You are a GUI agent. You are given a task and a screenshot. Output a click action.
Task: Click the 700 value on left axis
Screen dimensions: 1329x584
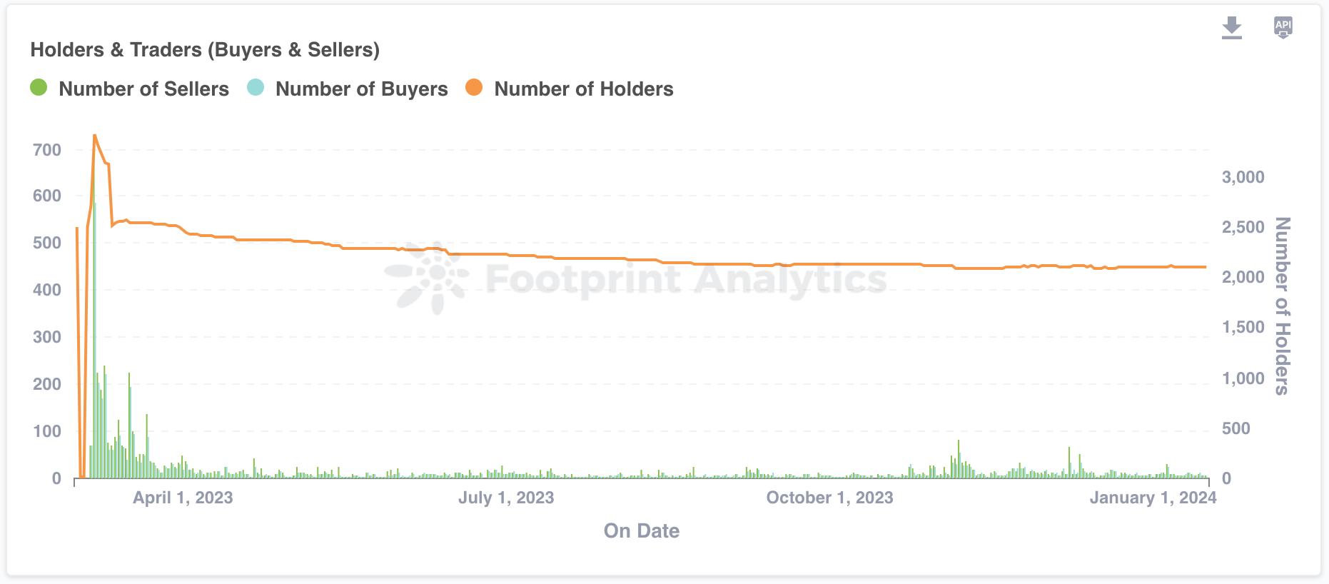47,150
